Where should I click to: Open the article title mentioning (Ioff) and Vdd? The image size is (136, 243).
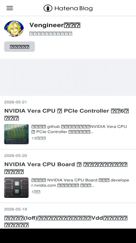[66, 221]
